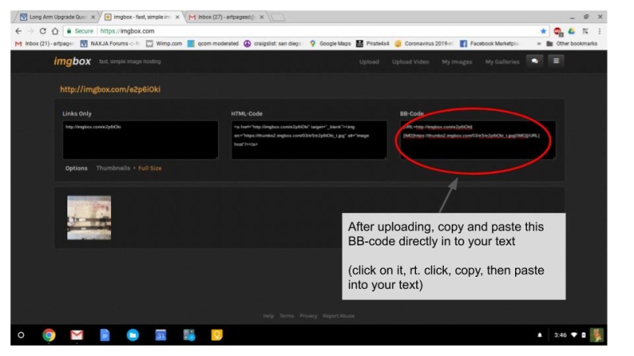Screen dimensions: 634x356
Task: Select the Thumbnails option
Action: (x=113, y=168)
